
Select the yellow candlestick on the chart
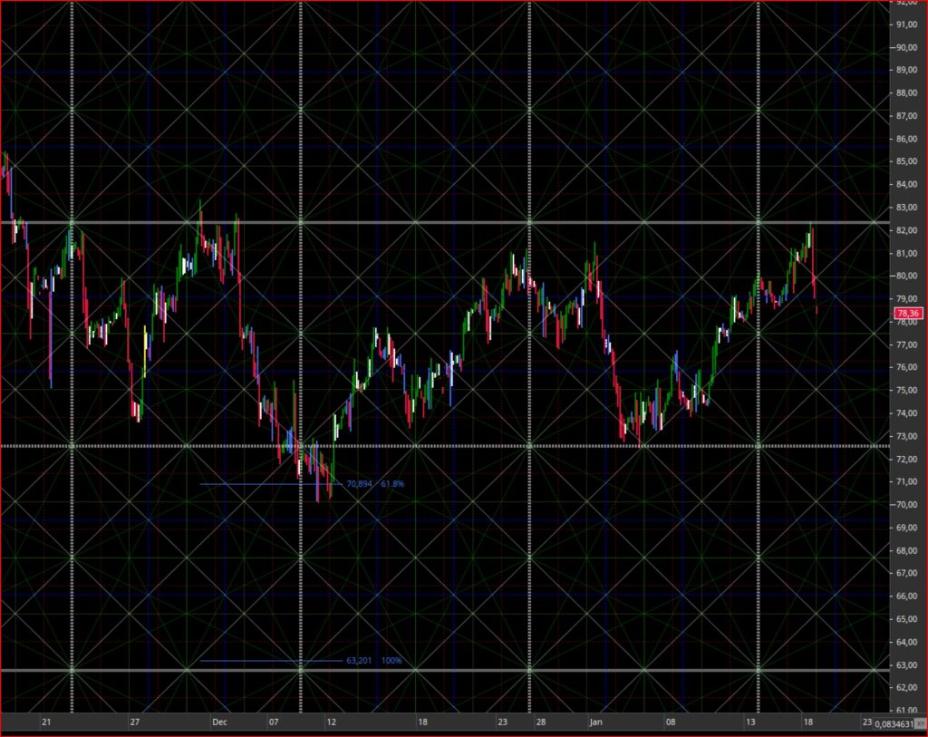click(x=145, y=351)
